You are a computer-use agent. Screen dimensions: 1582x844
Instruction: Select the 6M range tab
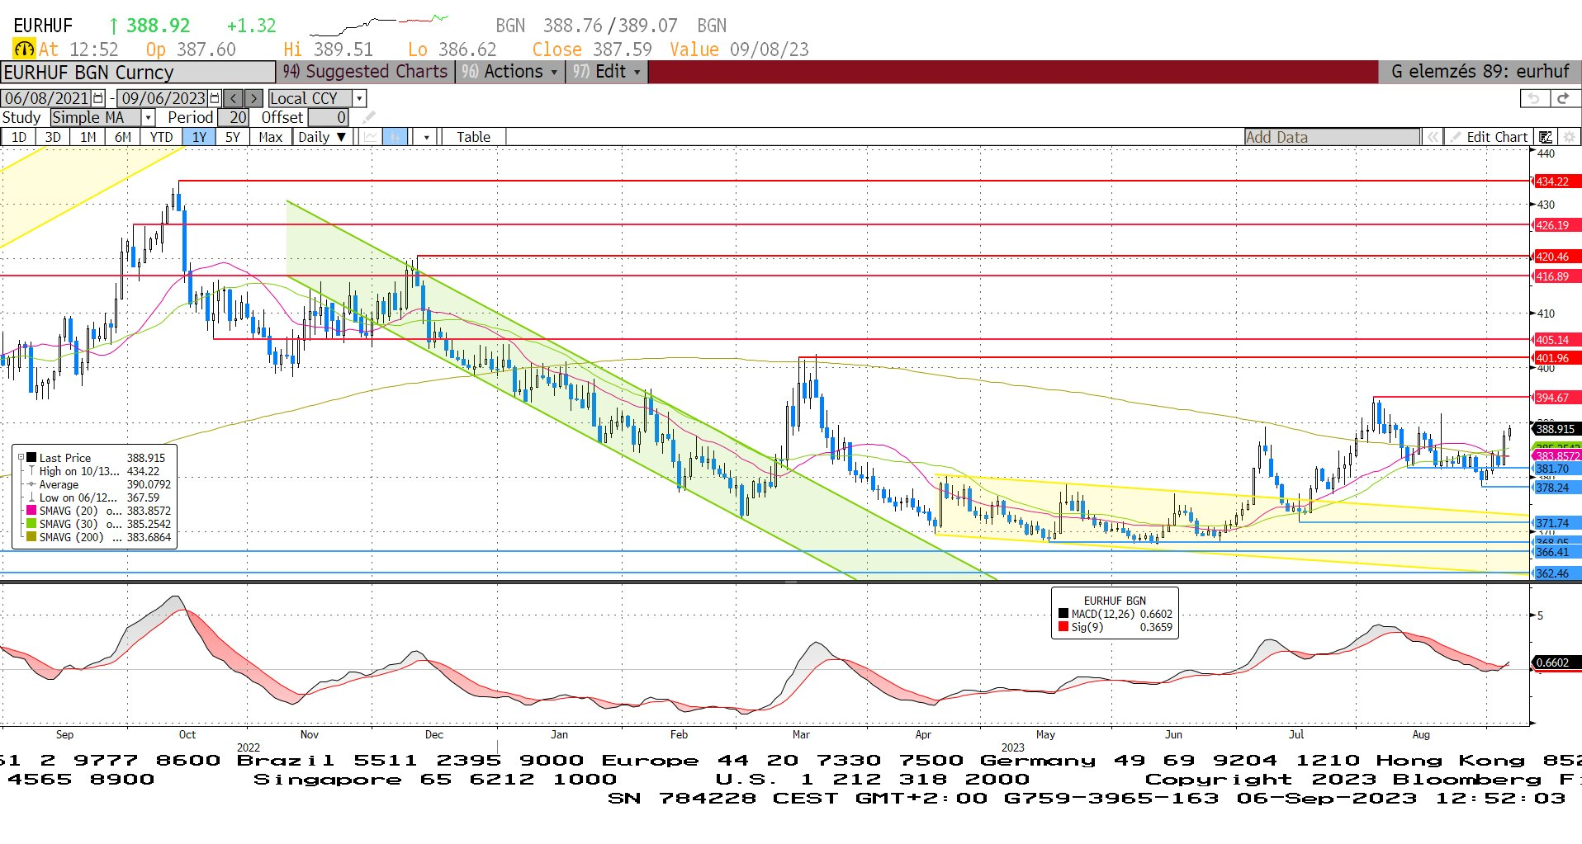point(123,137)
